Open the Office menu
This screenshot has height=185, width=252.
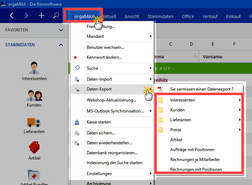(188, 16)
